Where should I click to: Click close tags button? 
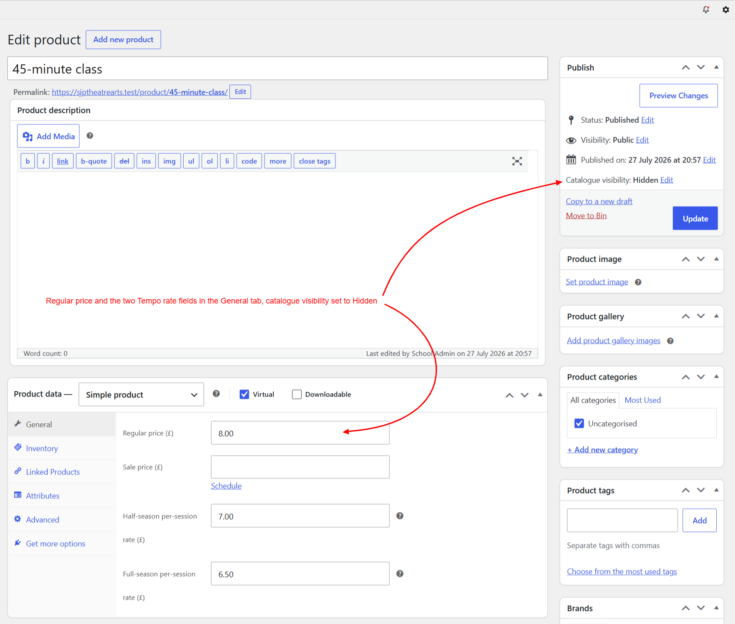click(315, 161)
